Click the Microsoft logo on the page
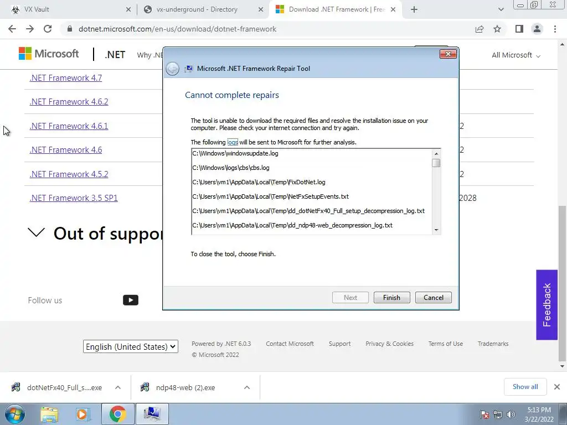Viewport: 567px width, 425px height. pos(49,54)
